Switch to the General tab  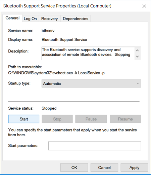[12, 18]
